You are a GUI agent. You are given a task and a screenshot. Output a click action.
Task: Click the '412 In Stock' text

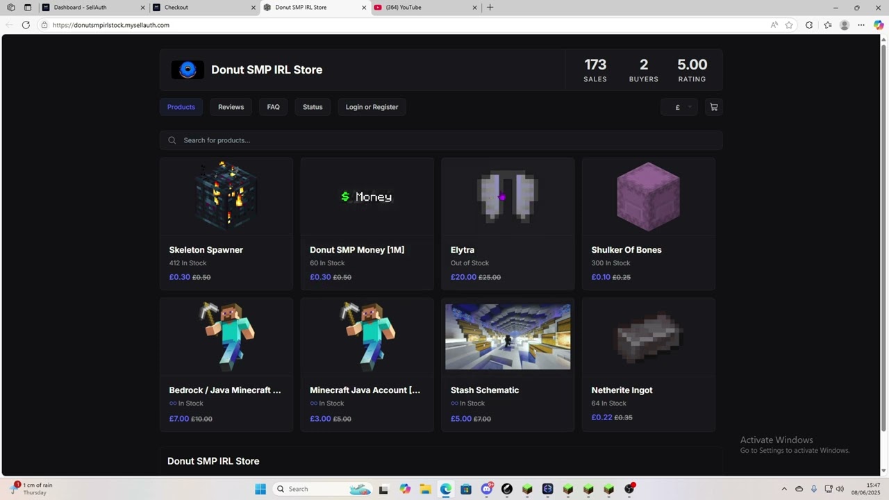click(188, 263)
